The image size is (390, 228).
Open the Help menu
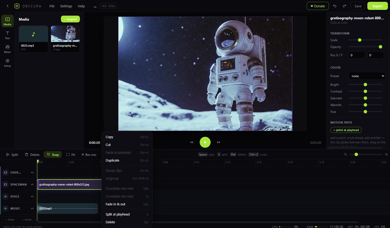click(81, 6)
